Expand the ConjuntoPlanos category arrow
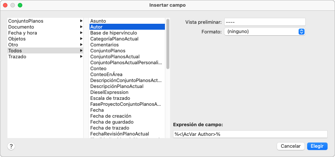This screenshot has height=157, width=335. pyautogui.click(x=81, y=21)
